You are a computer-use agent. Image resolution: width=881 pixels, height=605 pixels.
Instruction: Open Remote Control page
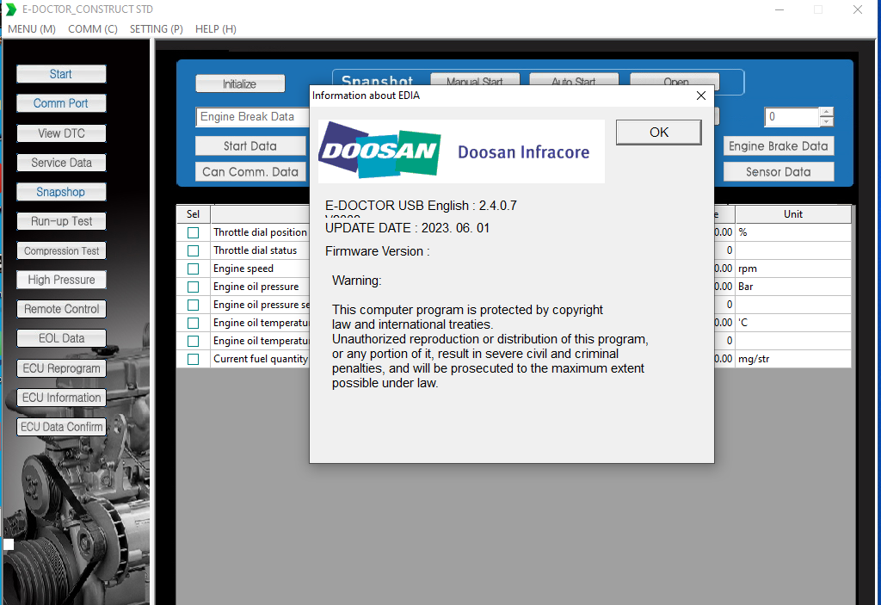61,309
